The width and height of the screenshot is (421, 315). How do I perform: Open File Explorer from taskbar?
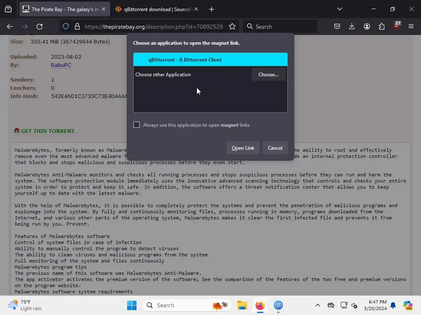coord(242,305)
